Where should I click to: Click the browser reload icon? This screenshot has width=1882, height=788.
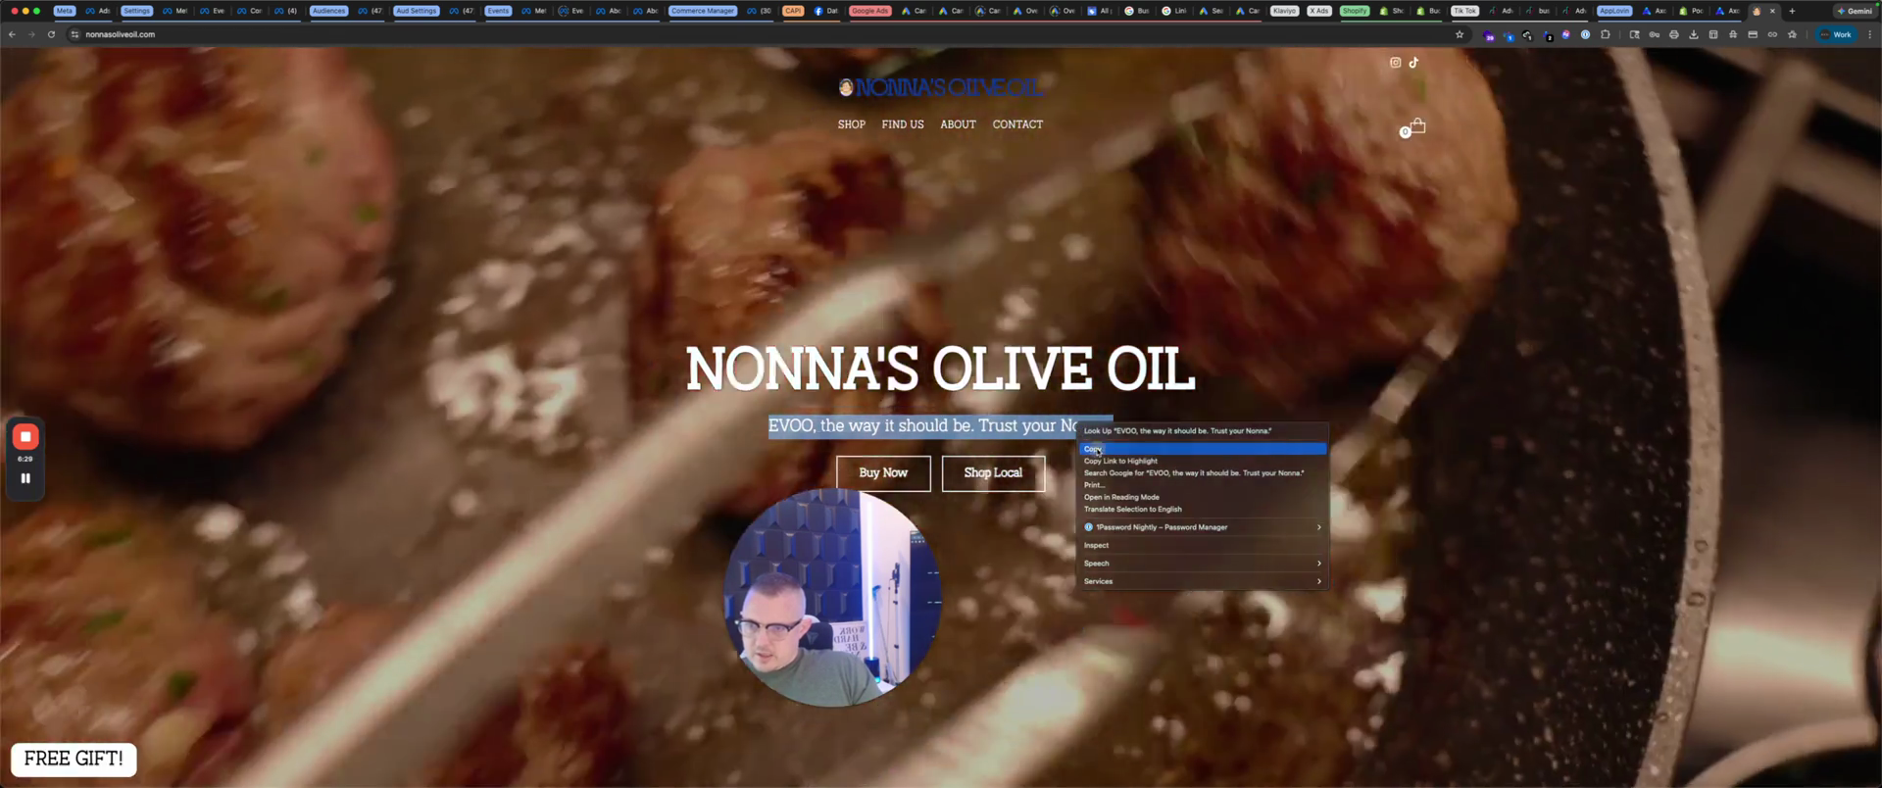[x=51, y=34]
